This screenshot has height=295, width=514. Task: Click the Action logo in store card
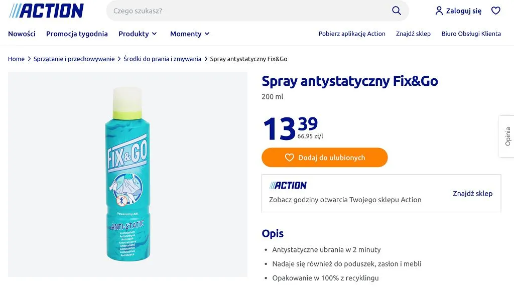tap(288, 186)
